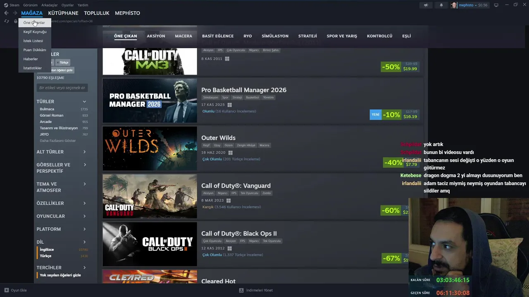Click the tag search input field
This screenshot has width=529, height=297.
click(62, 87)
